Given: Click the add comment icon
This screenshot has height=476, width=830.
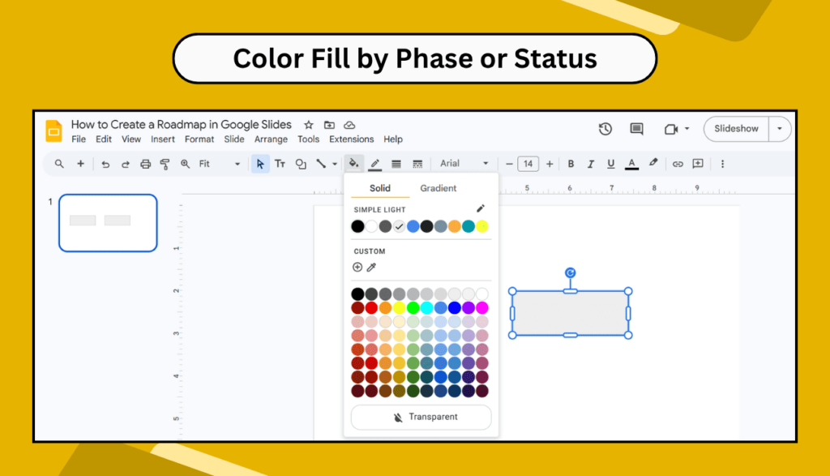Looking at the screenshot, I should tap(698, 164).
